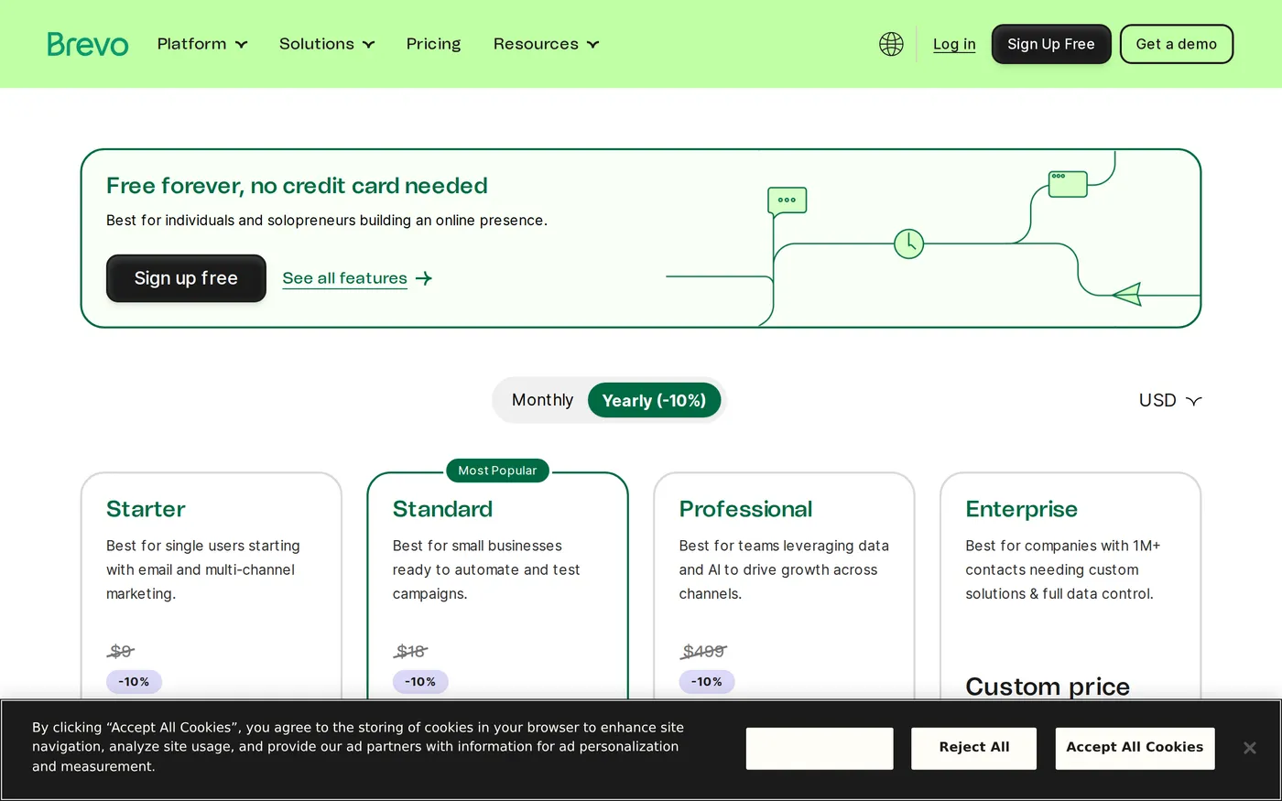
Task: Open the language globe selector
Action: (x=891, y=44)
